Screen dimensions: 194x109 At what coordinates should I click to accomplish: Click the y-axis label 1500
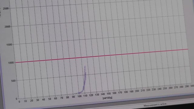(9, 45)
